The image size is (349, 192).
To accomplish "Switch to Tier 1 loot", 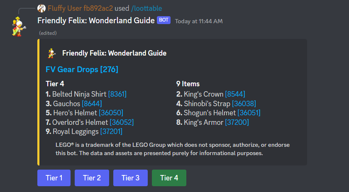I will click(54, 178).
